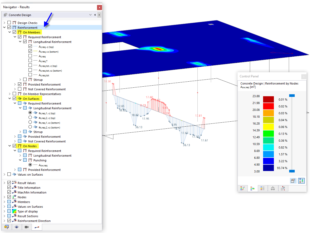This screenshot has width=310, height=233.
Task: Open the camera navigator tab
Action: click(26, 227)
